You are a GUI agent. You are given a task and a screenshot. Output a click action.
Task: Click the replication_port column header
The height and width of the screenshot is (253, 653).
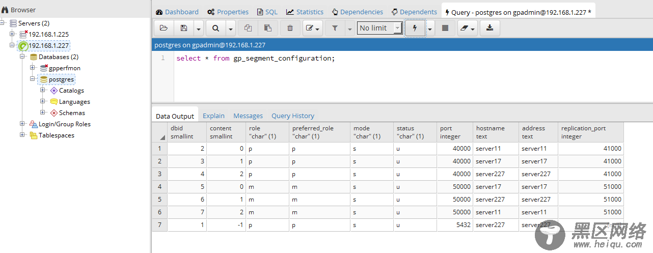point(591,132)
